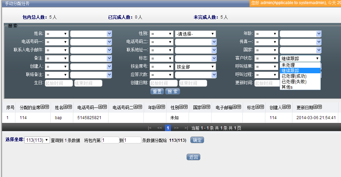Viewport: 341px width, 177px height.
Task: Open the 性别 -请选择- dropdown
Action: [195, 34]
